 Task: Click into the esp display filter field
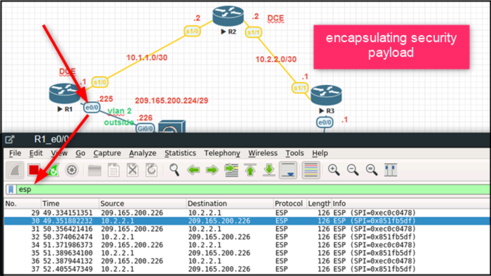(x=253, y=189)
